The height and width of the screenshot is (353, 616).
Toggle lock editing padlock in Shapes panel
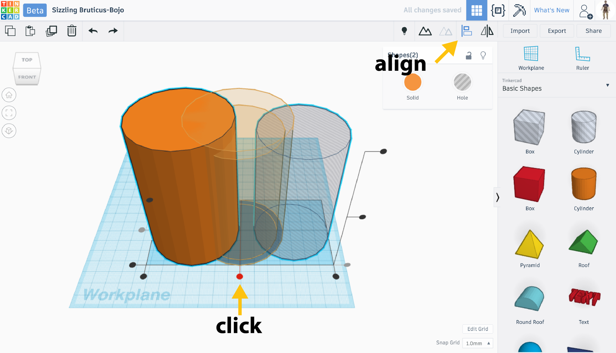[x=469, y=55]
